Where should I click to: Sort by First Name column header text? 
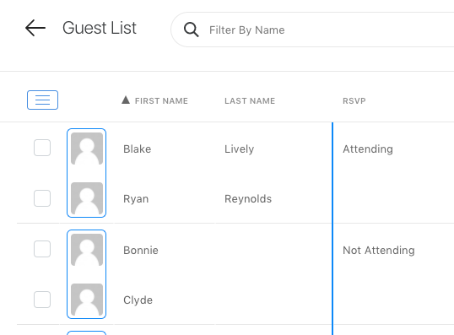[x=161, y=100]
